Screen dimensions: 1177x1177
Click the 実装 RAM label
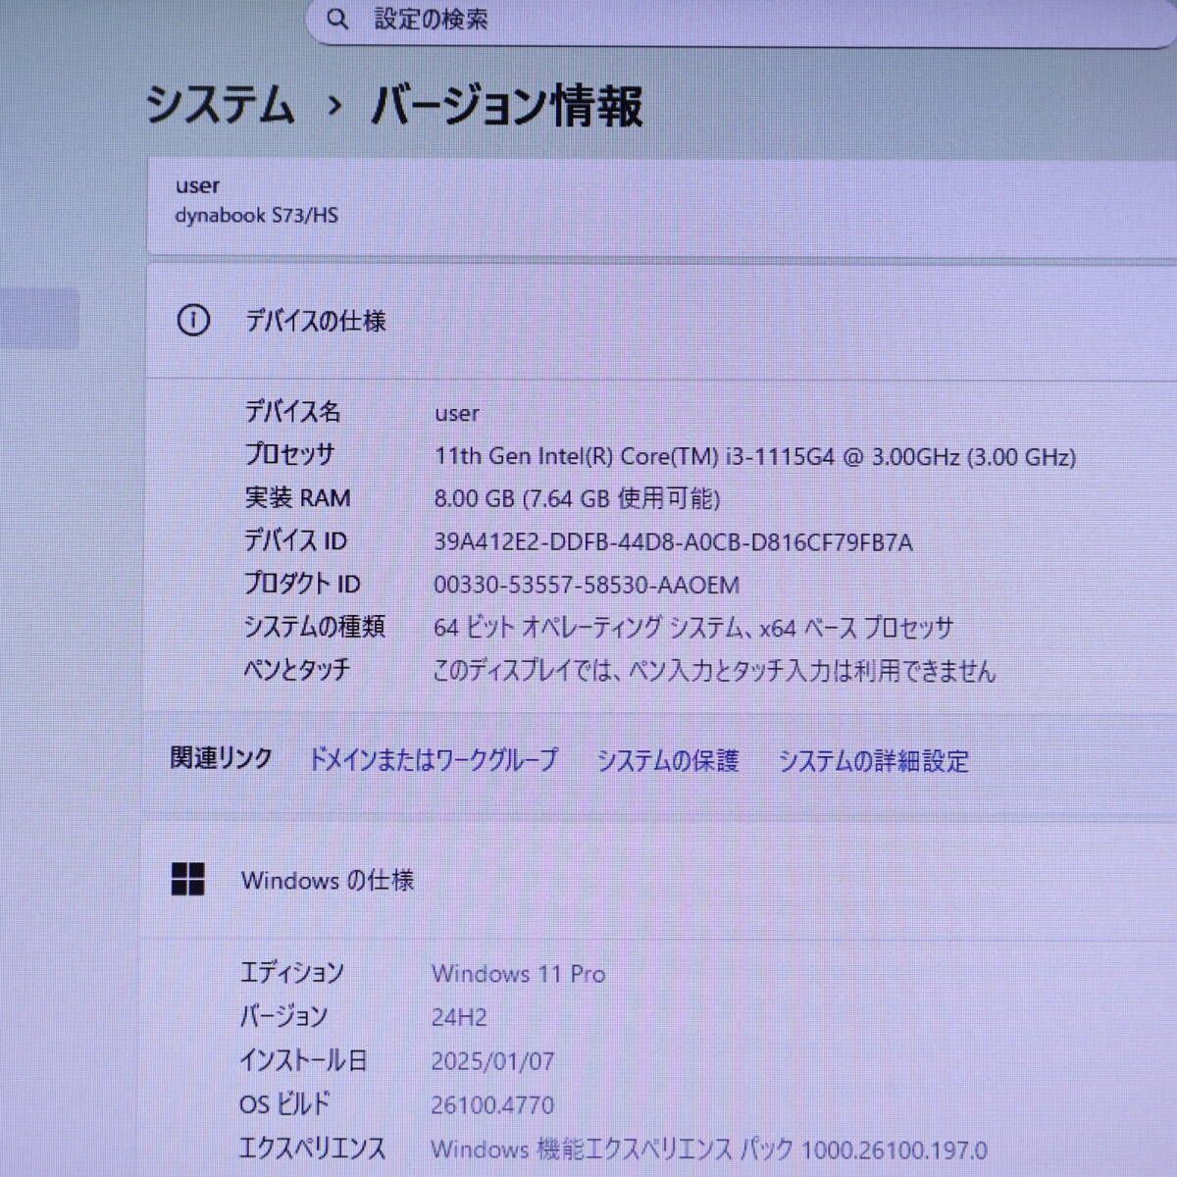pos(297,497)
